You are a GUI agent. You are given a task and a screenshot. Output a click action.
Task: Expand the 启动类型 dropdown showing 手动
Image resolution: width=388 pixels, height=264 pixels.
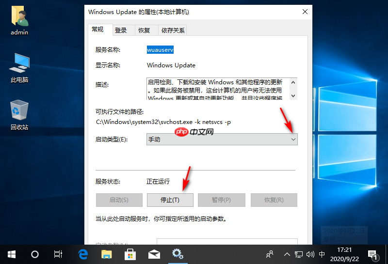point(222,140)
